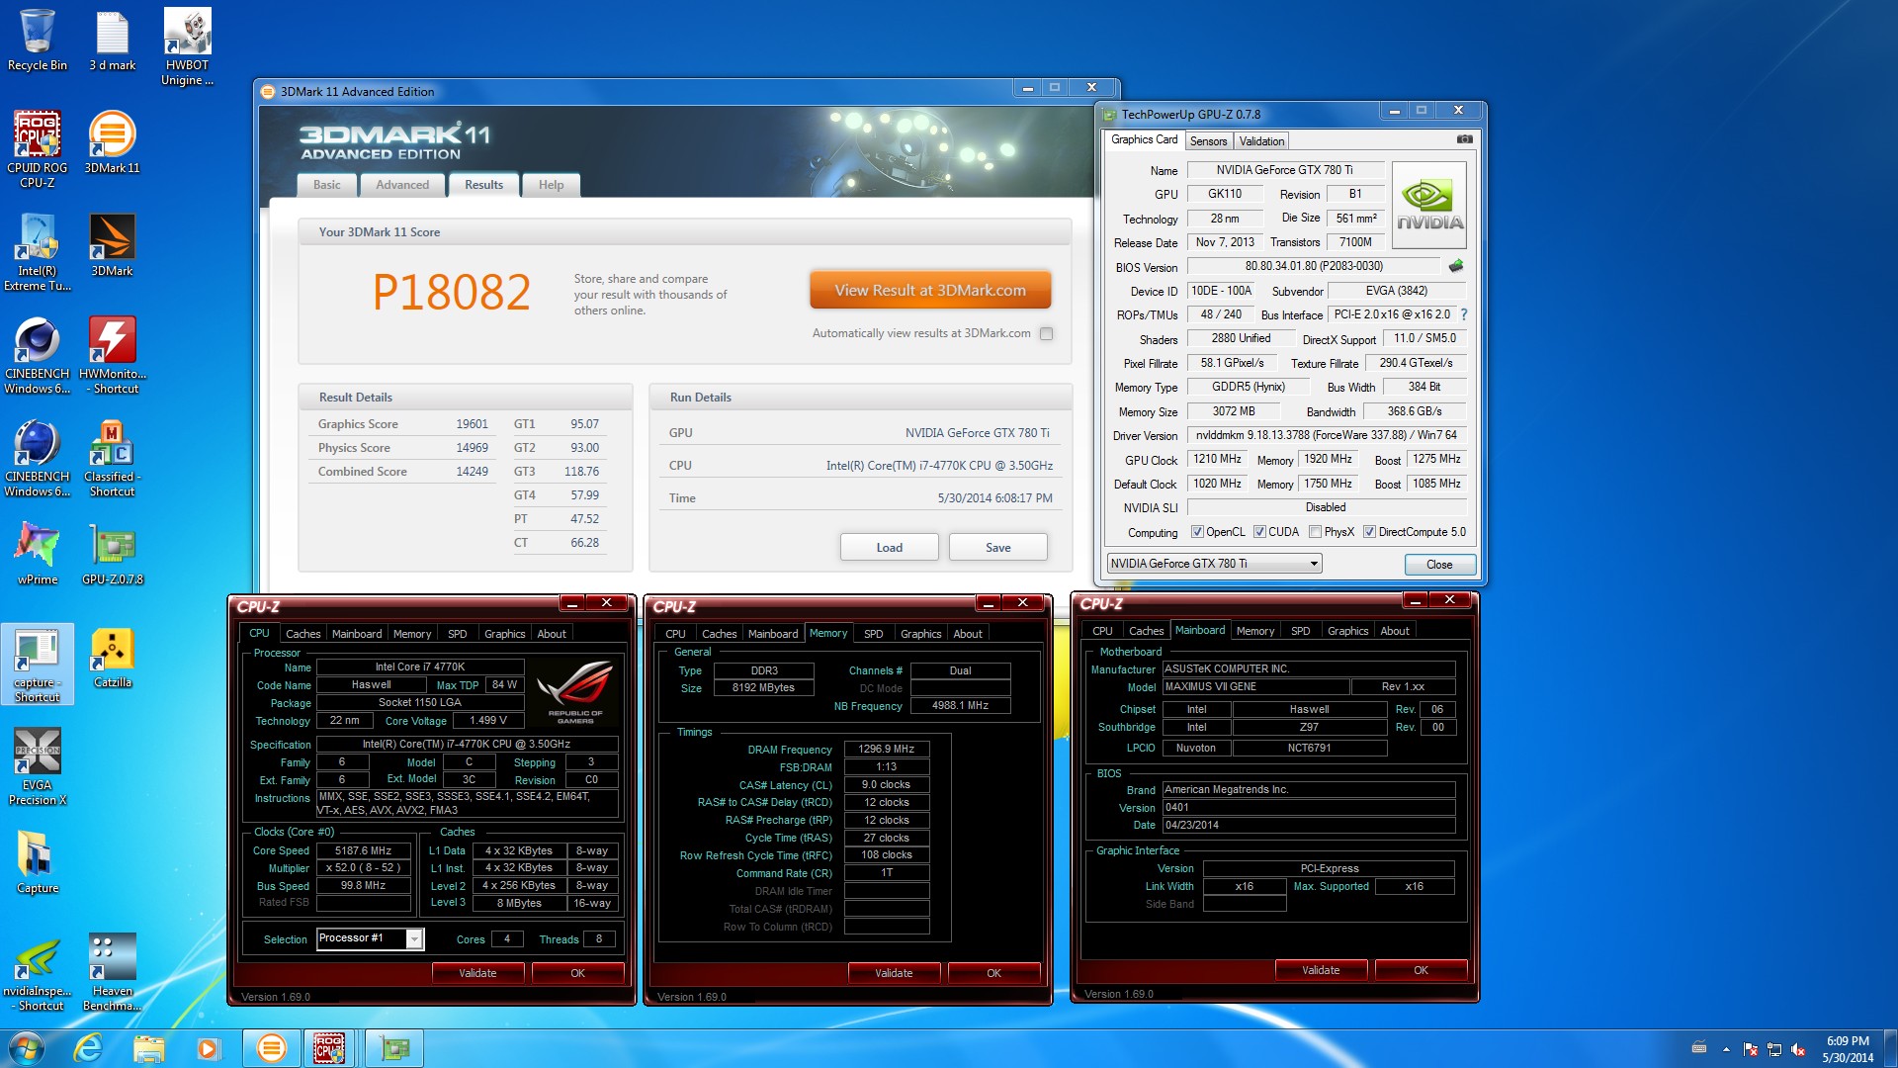1898x1068 pixels.
Task: Click Validate in the CPU-Z CPU window
Action: pos(477,973)
